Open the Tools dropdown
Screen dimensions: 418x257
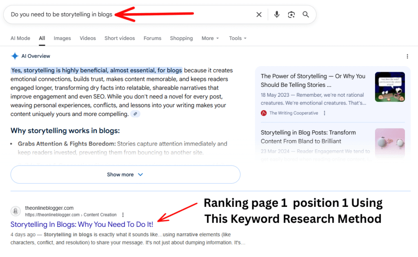[x=237, y=38]
